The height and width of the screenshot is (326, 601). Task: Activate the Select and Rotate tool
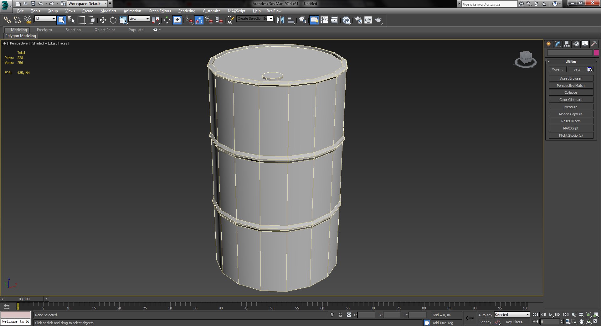tap(113, 20)
